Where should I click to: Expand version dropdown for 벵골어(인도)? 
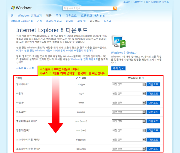coord(128,130)
